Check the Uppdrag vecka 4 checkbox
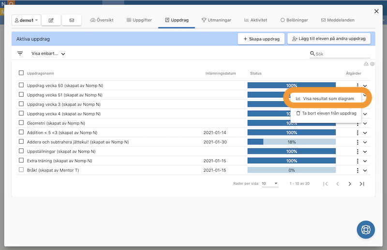387x250 pixels. click(x=21, y=113)
